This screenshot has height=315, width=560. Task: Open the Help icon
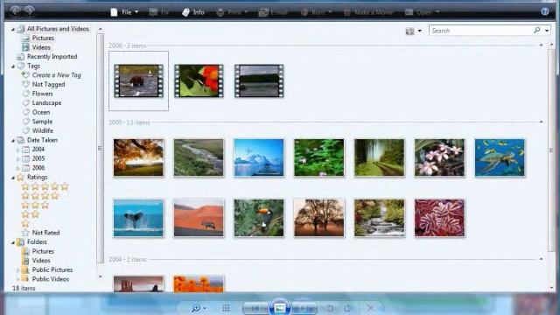coord(544,11)
